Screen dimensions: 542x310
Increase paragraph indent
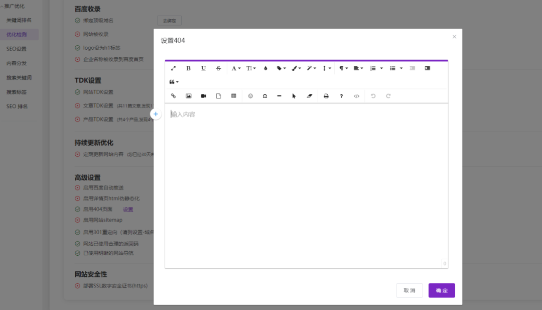coord(428,68)
